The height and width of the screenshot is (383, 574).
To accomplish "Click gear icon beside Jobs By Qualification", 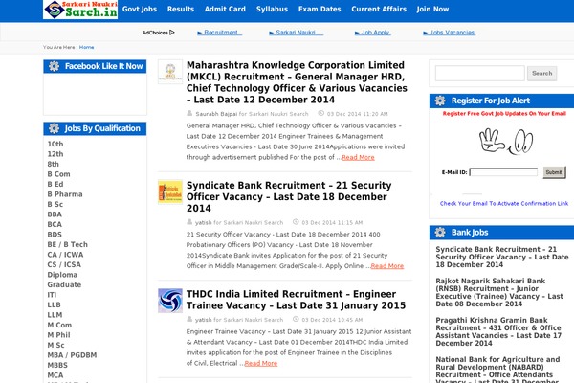I will coord(55,128).
